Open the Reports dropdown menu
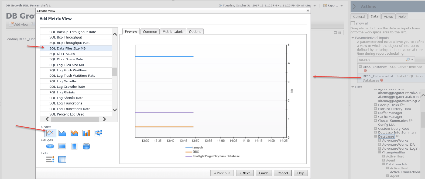Screen dimensions: 425x179 coord(333,6)
